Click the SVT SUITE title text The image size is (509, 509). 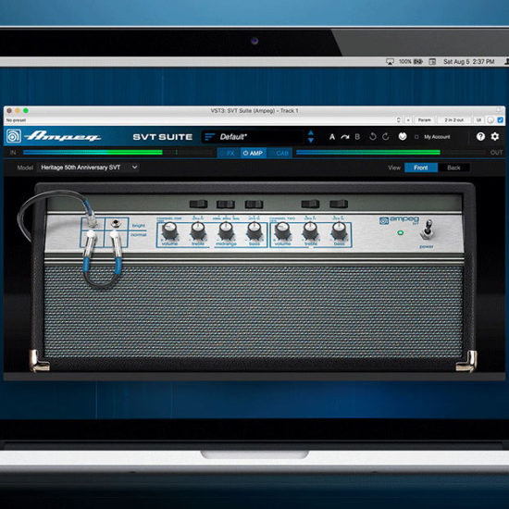pos(163,137)
